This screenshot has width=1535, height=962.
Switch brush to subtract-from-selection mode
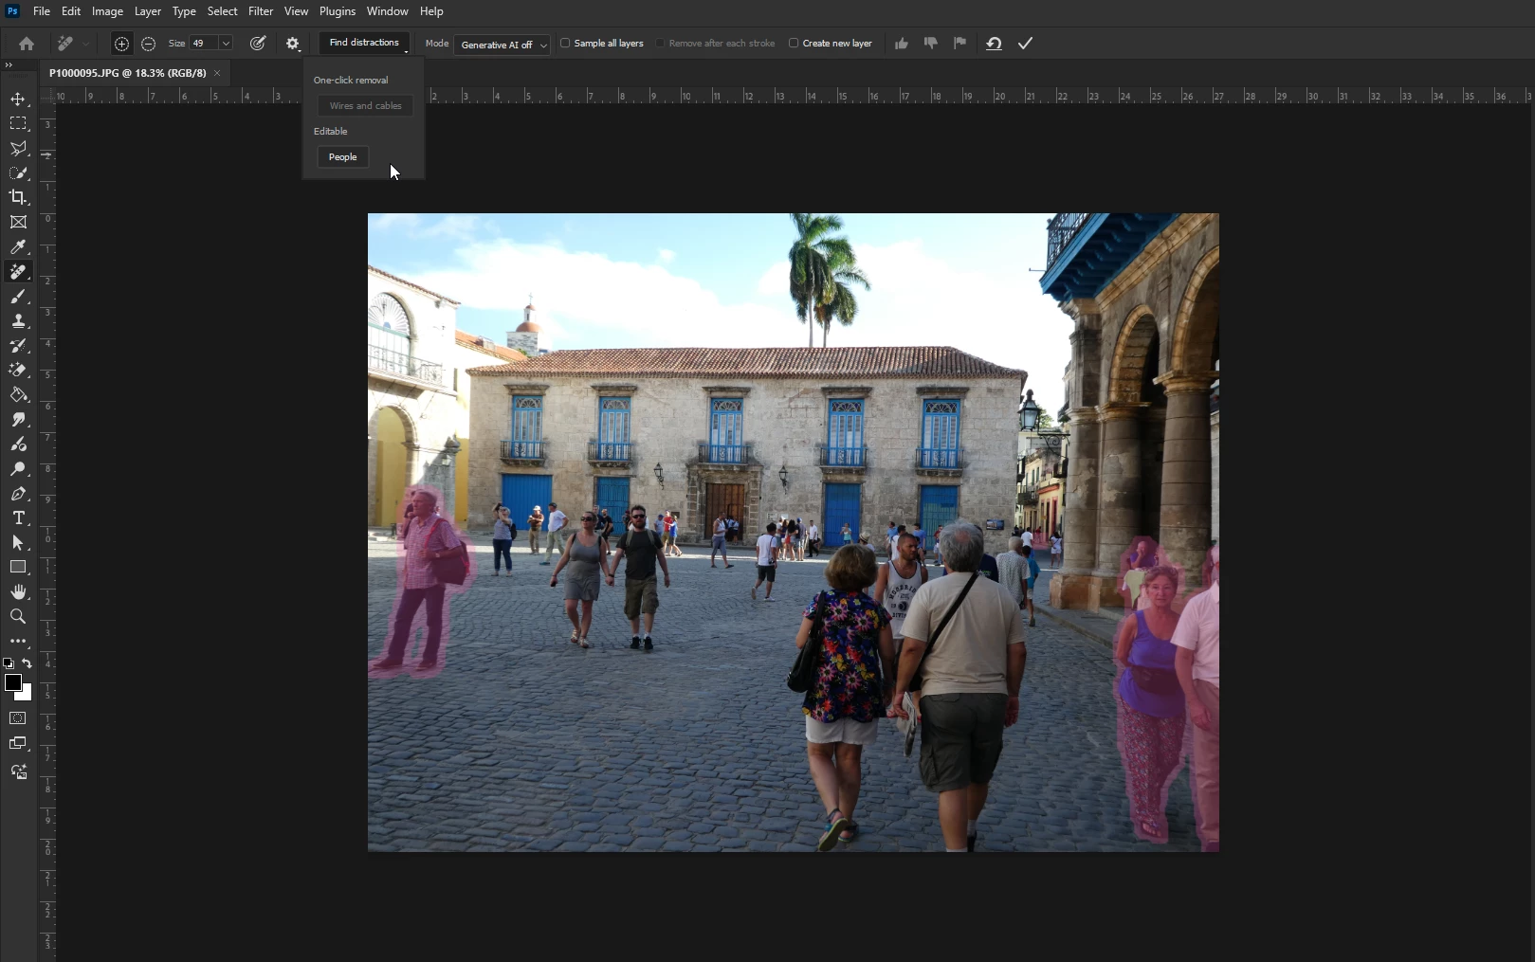[x=149, y=44]
